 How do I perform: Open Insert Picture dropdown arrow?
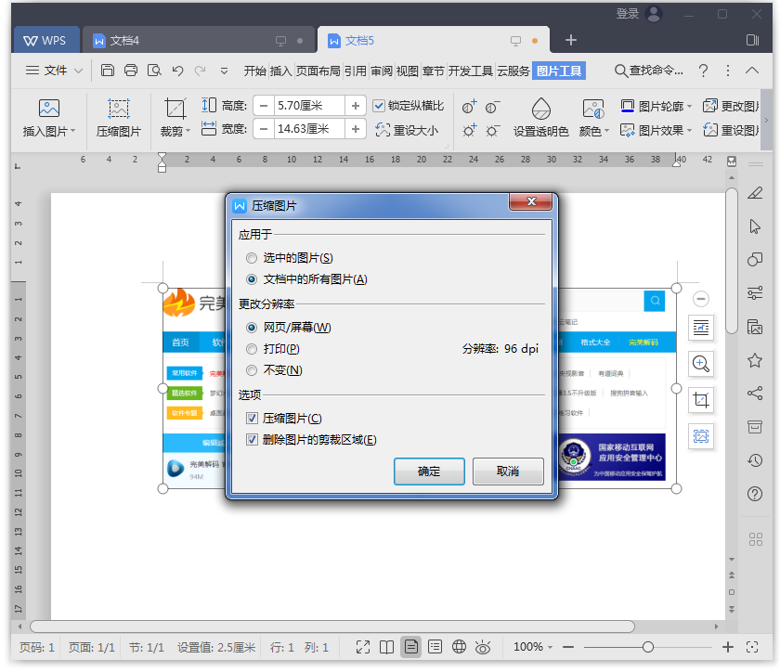tap(73, 131)
